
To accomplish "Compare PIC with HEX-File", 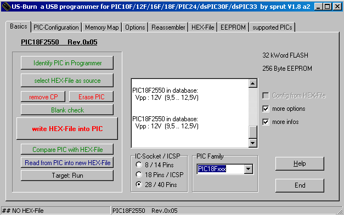I will point(67,149).
